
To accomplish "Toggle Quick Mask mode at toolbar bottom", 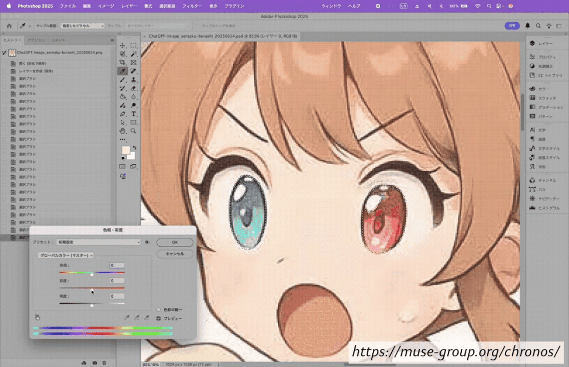I will point(122,166).
